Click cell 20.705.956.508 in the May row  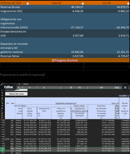108,148
